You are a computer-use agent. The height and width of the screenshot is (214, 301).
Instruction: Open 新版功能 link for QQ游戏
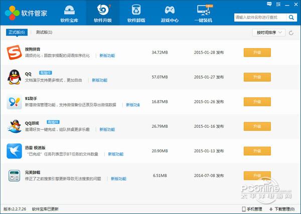tap(107, 129)
